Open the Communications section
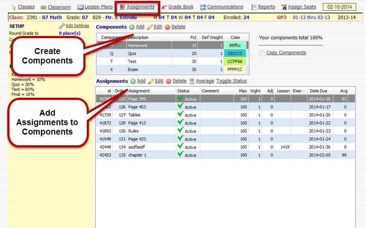 pyautogui.click(x=225, y=7)
